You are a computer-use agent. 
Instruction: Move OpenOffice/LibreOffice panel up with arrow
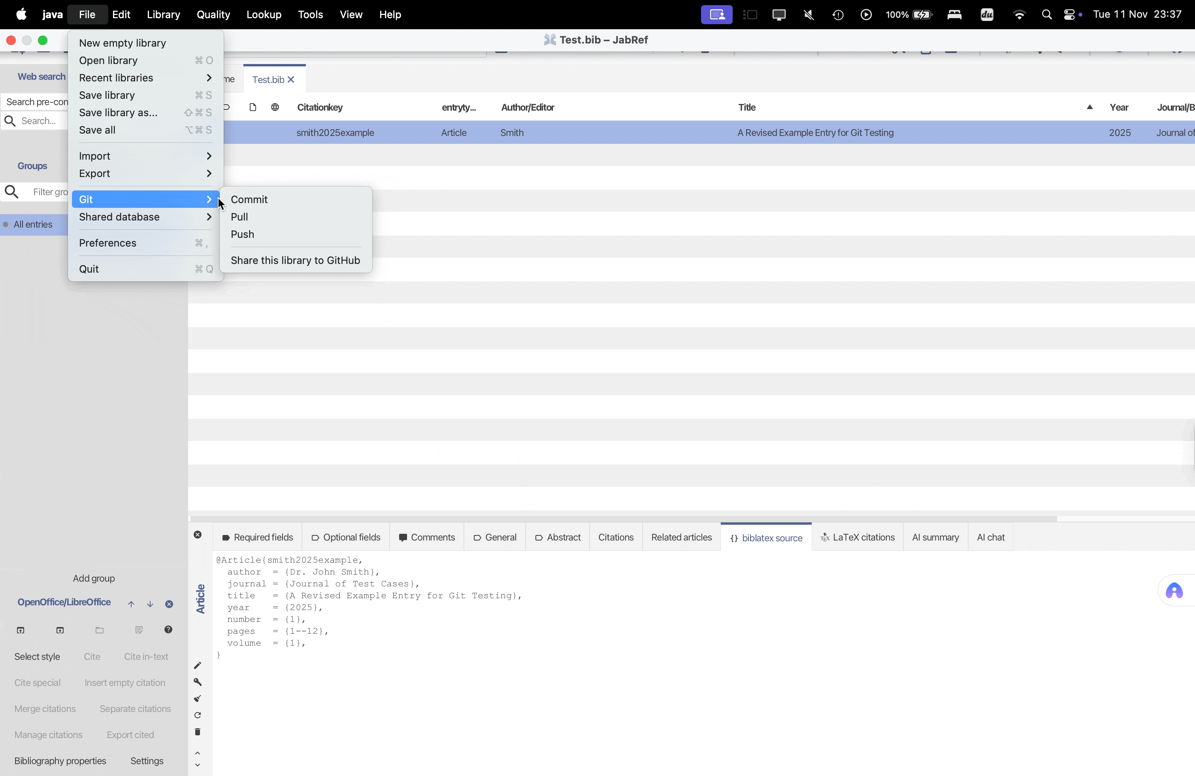point(131,604)
